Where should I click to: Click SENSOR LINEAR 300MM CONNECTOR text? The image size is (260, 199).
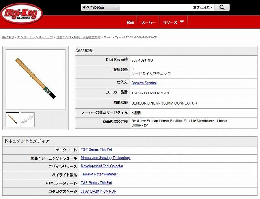point(164,103)
